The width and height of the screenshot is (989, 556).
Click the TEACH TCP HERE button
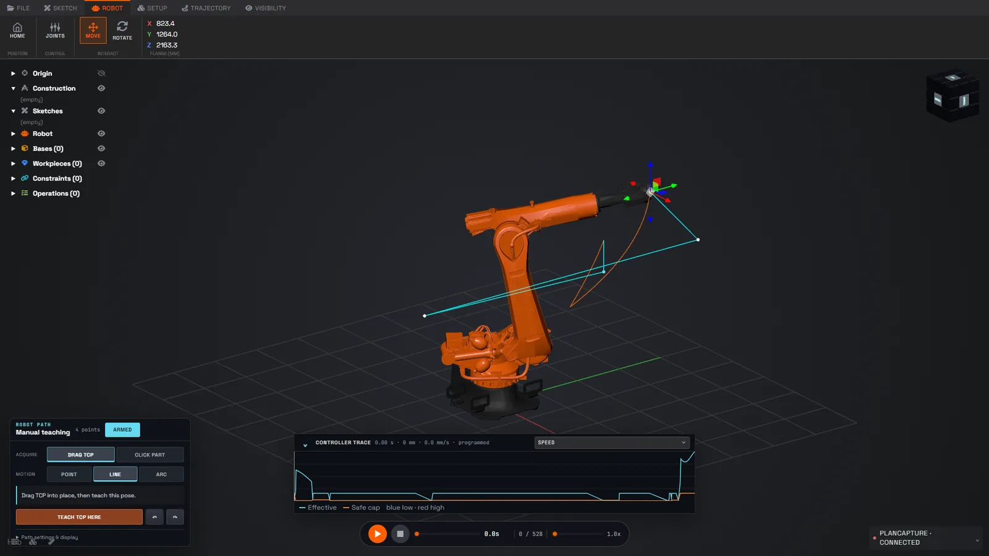tap(79, 517)
